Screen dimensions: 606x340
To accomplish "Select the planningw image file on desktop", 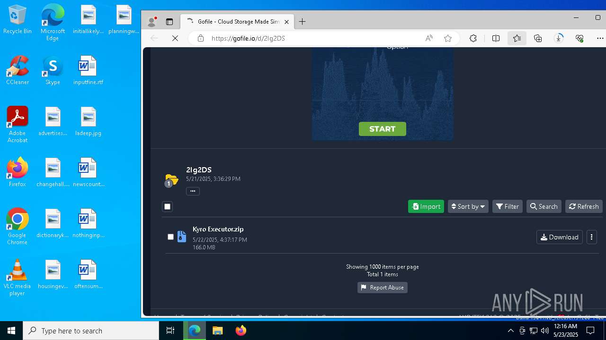I will tap(124, 20).
